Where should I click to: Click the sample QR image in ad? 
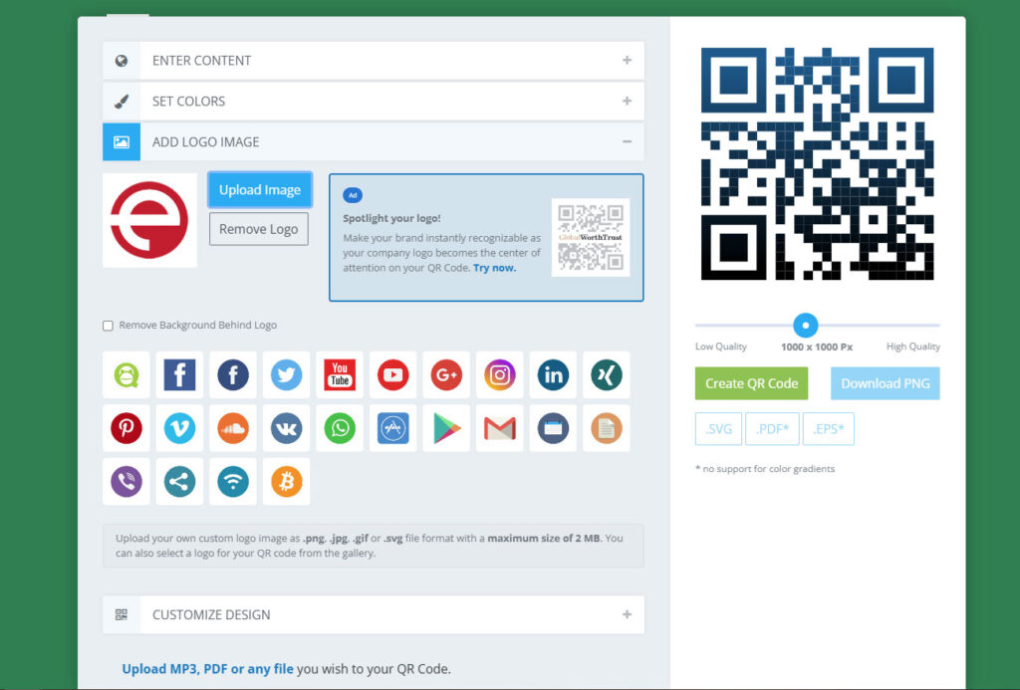tap(591, 237)
